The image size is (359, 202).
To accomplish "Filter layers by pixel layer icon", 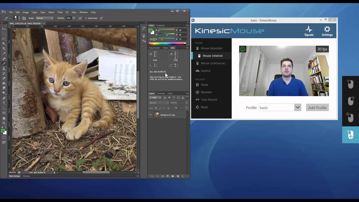I will [165, 98].
